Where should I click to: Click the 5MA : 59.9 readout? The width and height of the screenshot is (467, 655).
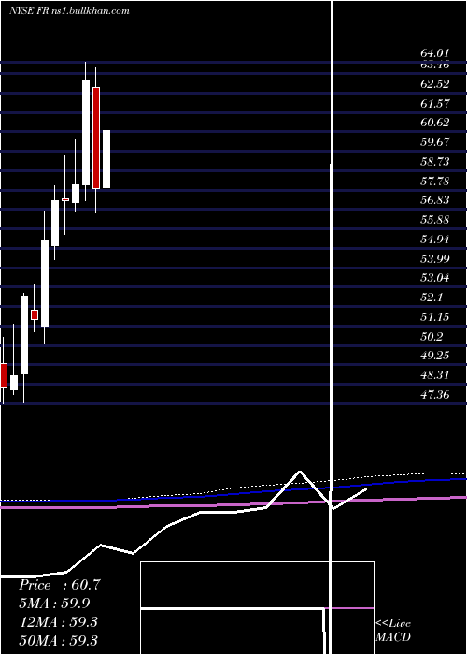[x=54, y=604]
